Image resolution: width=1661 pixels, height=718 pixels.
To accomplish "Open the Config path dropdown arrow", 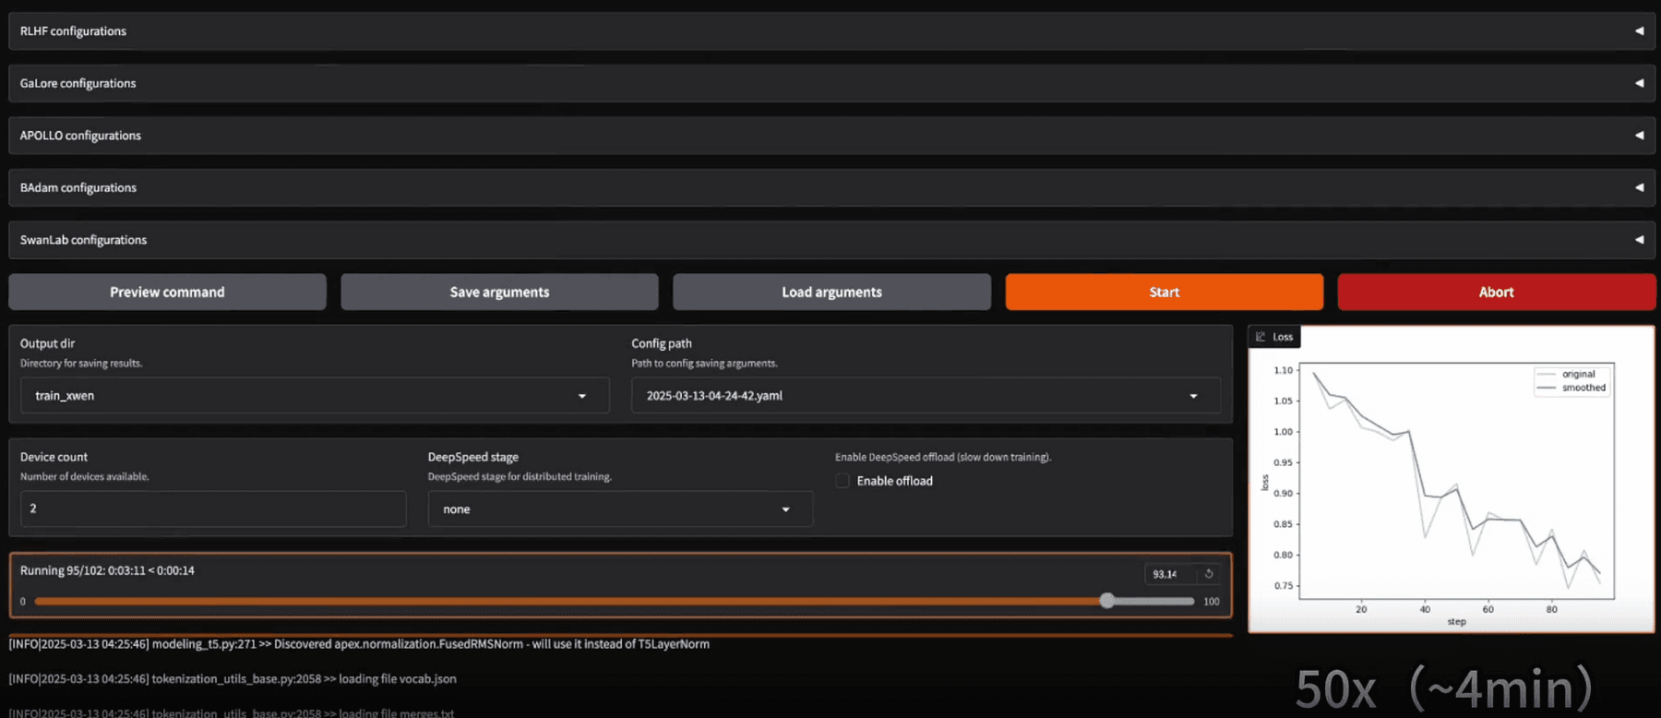I will click(x=1193, y=396).
